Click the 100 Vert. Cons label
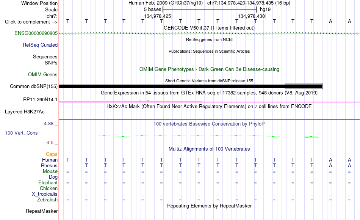This screenshot has height=220, width=360. 21,133
